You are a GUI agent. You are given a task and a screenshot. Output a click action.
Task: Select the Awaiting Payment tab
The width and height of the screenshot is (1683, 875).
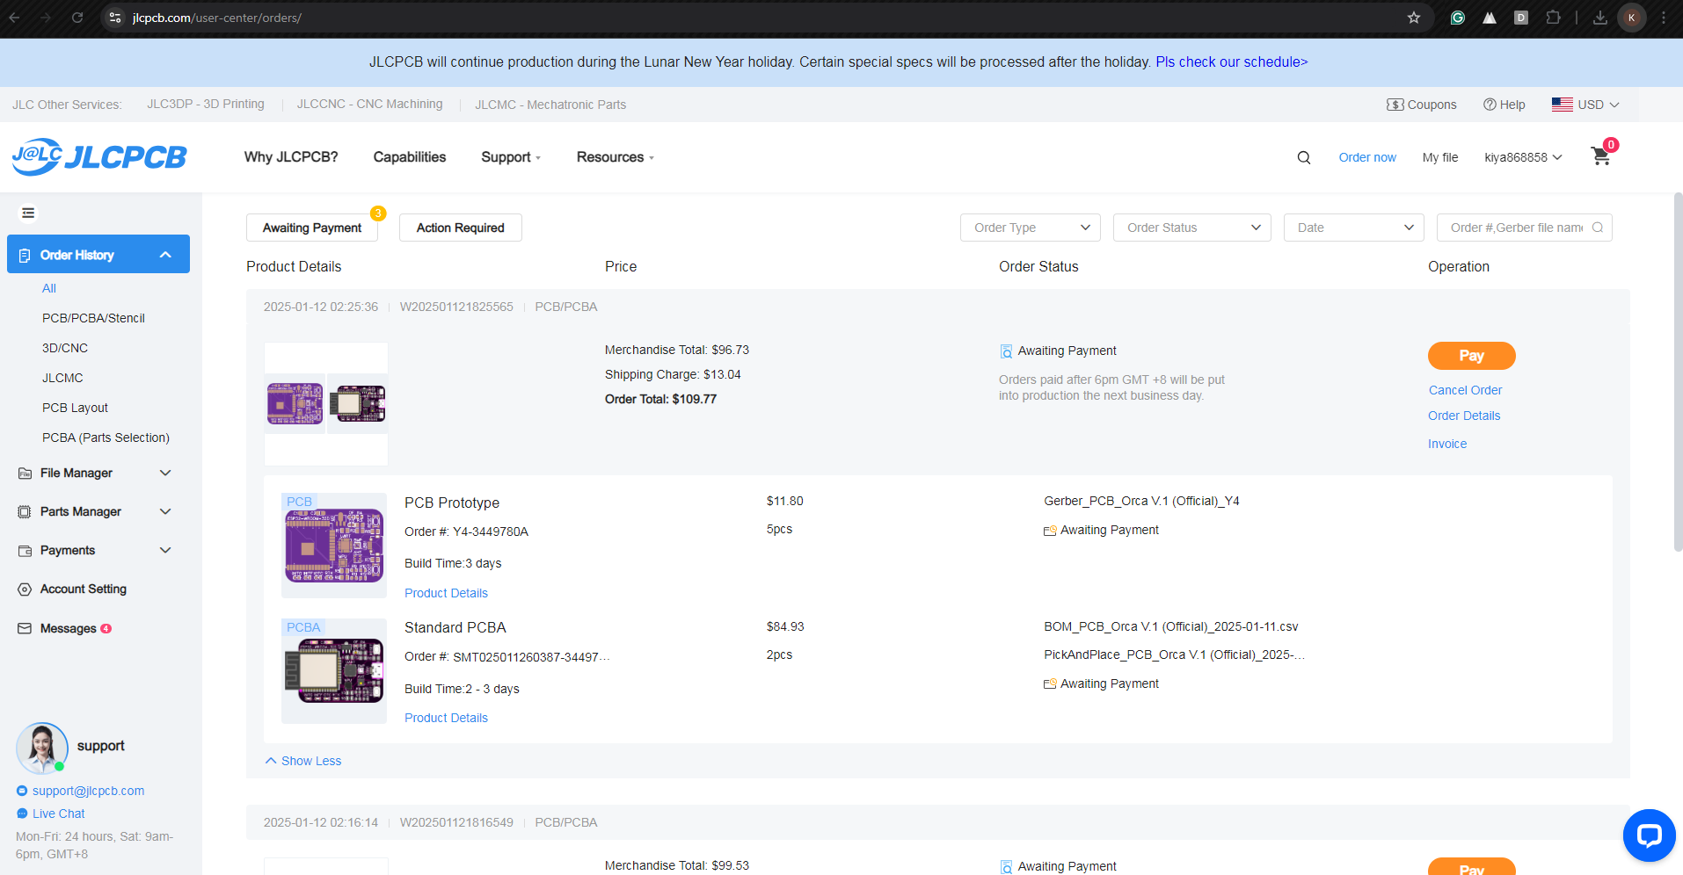coord(312,228)
